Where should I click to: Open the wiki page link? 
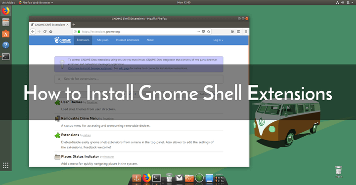[124, 68]
